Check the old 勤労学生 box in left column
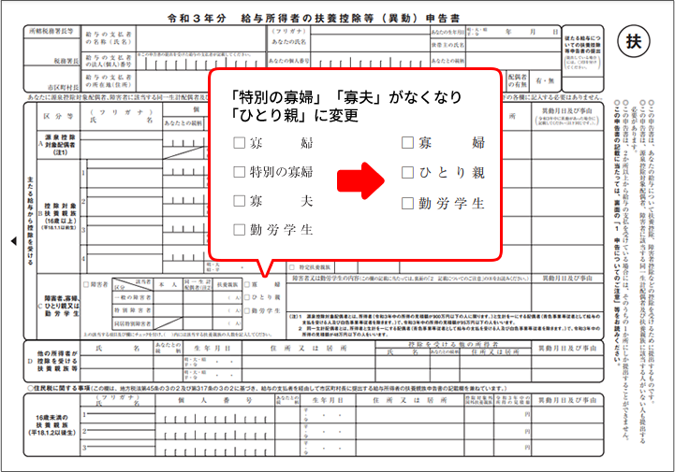The height and width of the screenshot is (472, 675). 241,230
